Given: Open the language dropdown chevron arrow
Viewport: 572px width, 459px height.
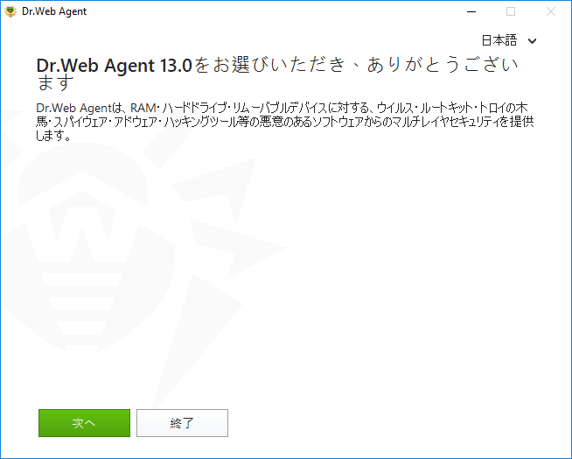Looking at the screenshot, I should pos(532,41).
